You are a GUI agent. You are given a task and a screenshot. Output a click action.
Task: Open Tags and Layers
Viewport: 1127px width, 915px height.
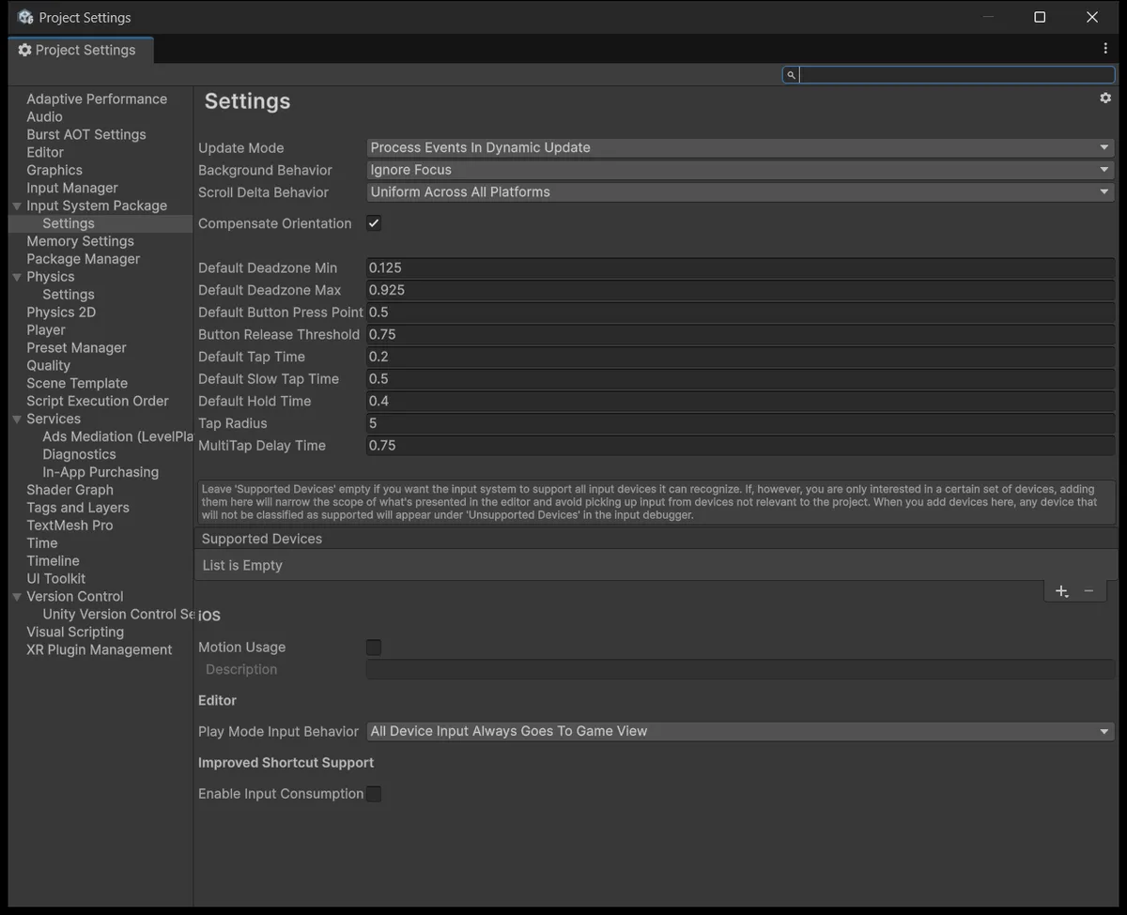click(78, 508)
